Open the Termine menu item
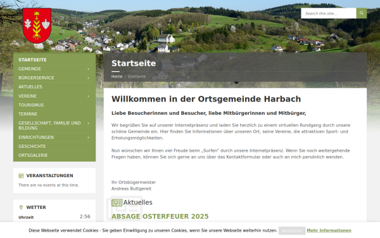Image resolution: width=380 pixels, height=238 pixels. (28, 114)
